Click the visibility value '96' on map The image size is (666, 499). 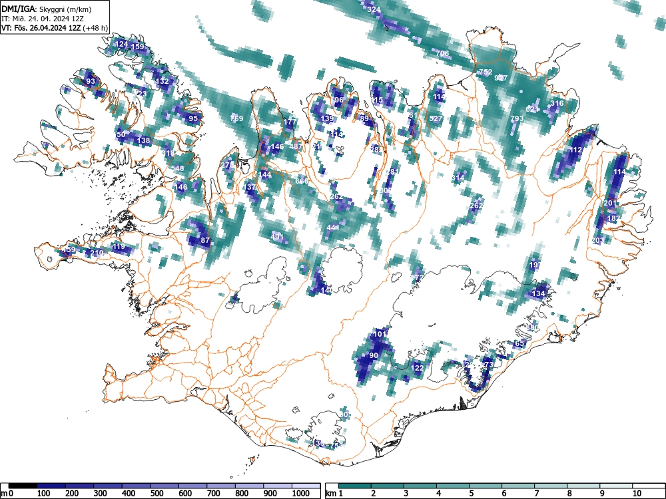pyautogui.click(x=339, y=100)
